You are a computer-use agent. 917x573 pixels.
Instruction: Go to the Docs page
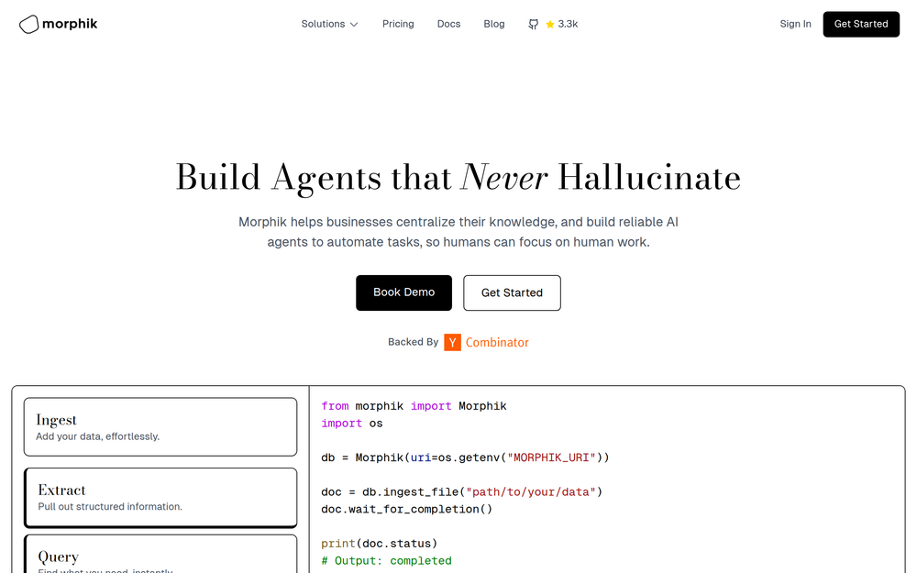coord(448,24)
